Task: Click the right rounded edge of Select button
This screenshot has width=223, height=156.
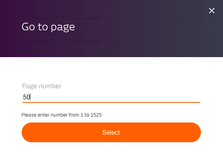Action: point(196,132)
